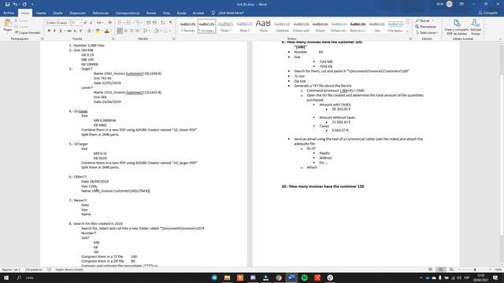This screenshot has width=504, height=283.
Task: Toggle strikethrough formatting
Action: point(69,31)
